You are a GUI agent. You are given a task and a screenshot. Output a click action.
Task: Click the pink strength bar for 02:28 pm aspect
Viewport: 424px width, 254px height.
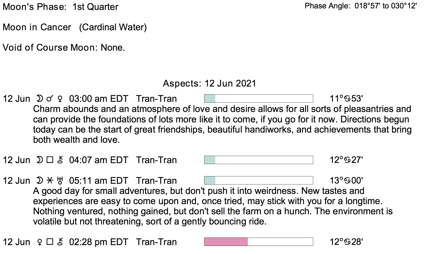click(226, 242)
